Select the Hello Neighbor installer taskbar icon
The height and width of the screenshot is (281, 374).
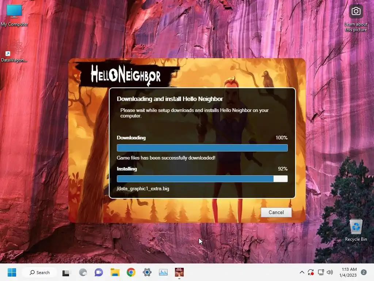click(179, 272)
